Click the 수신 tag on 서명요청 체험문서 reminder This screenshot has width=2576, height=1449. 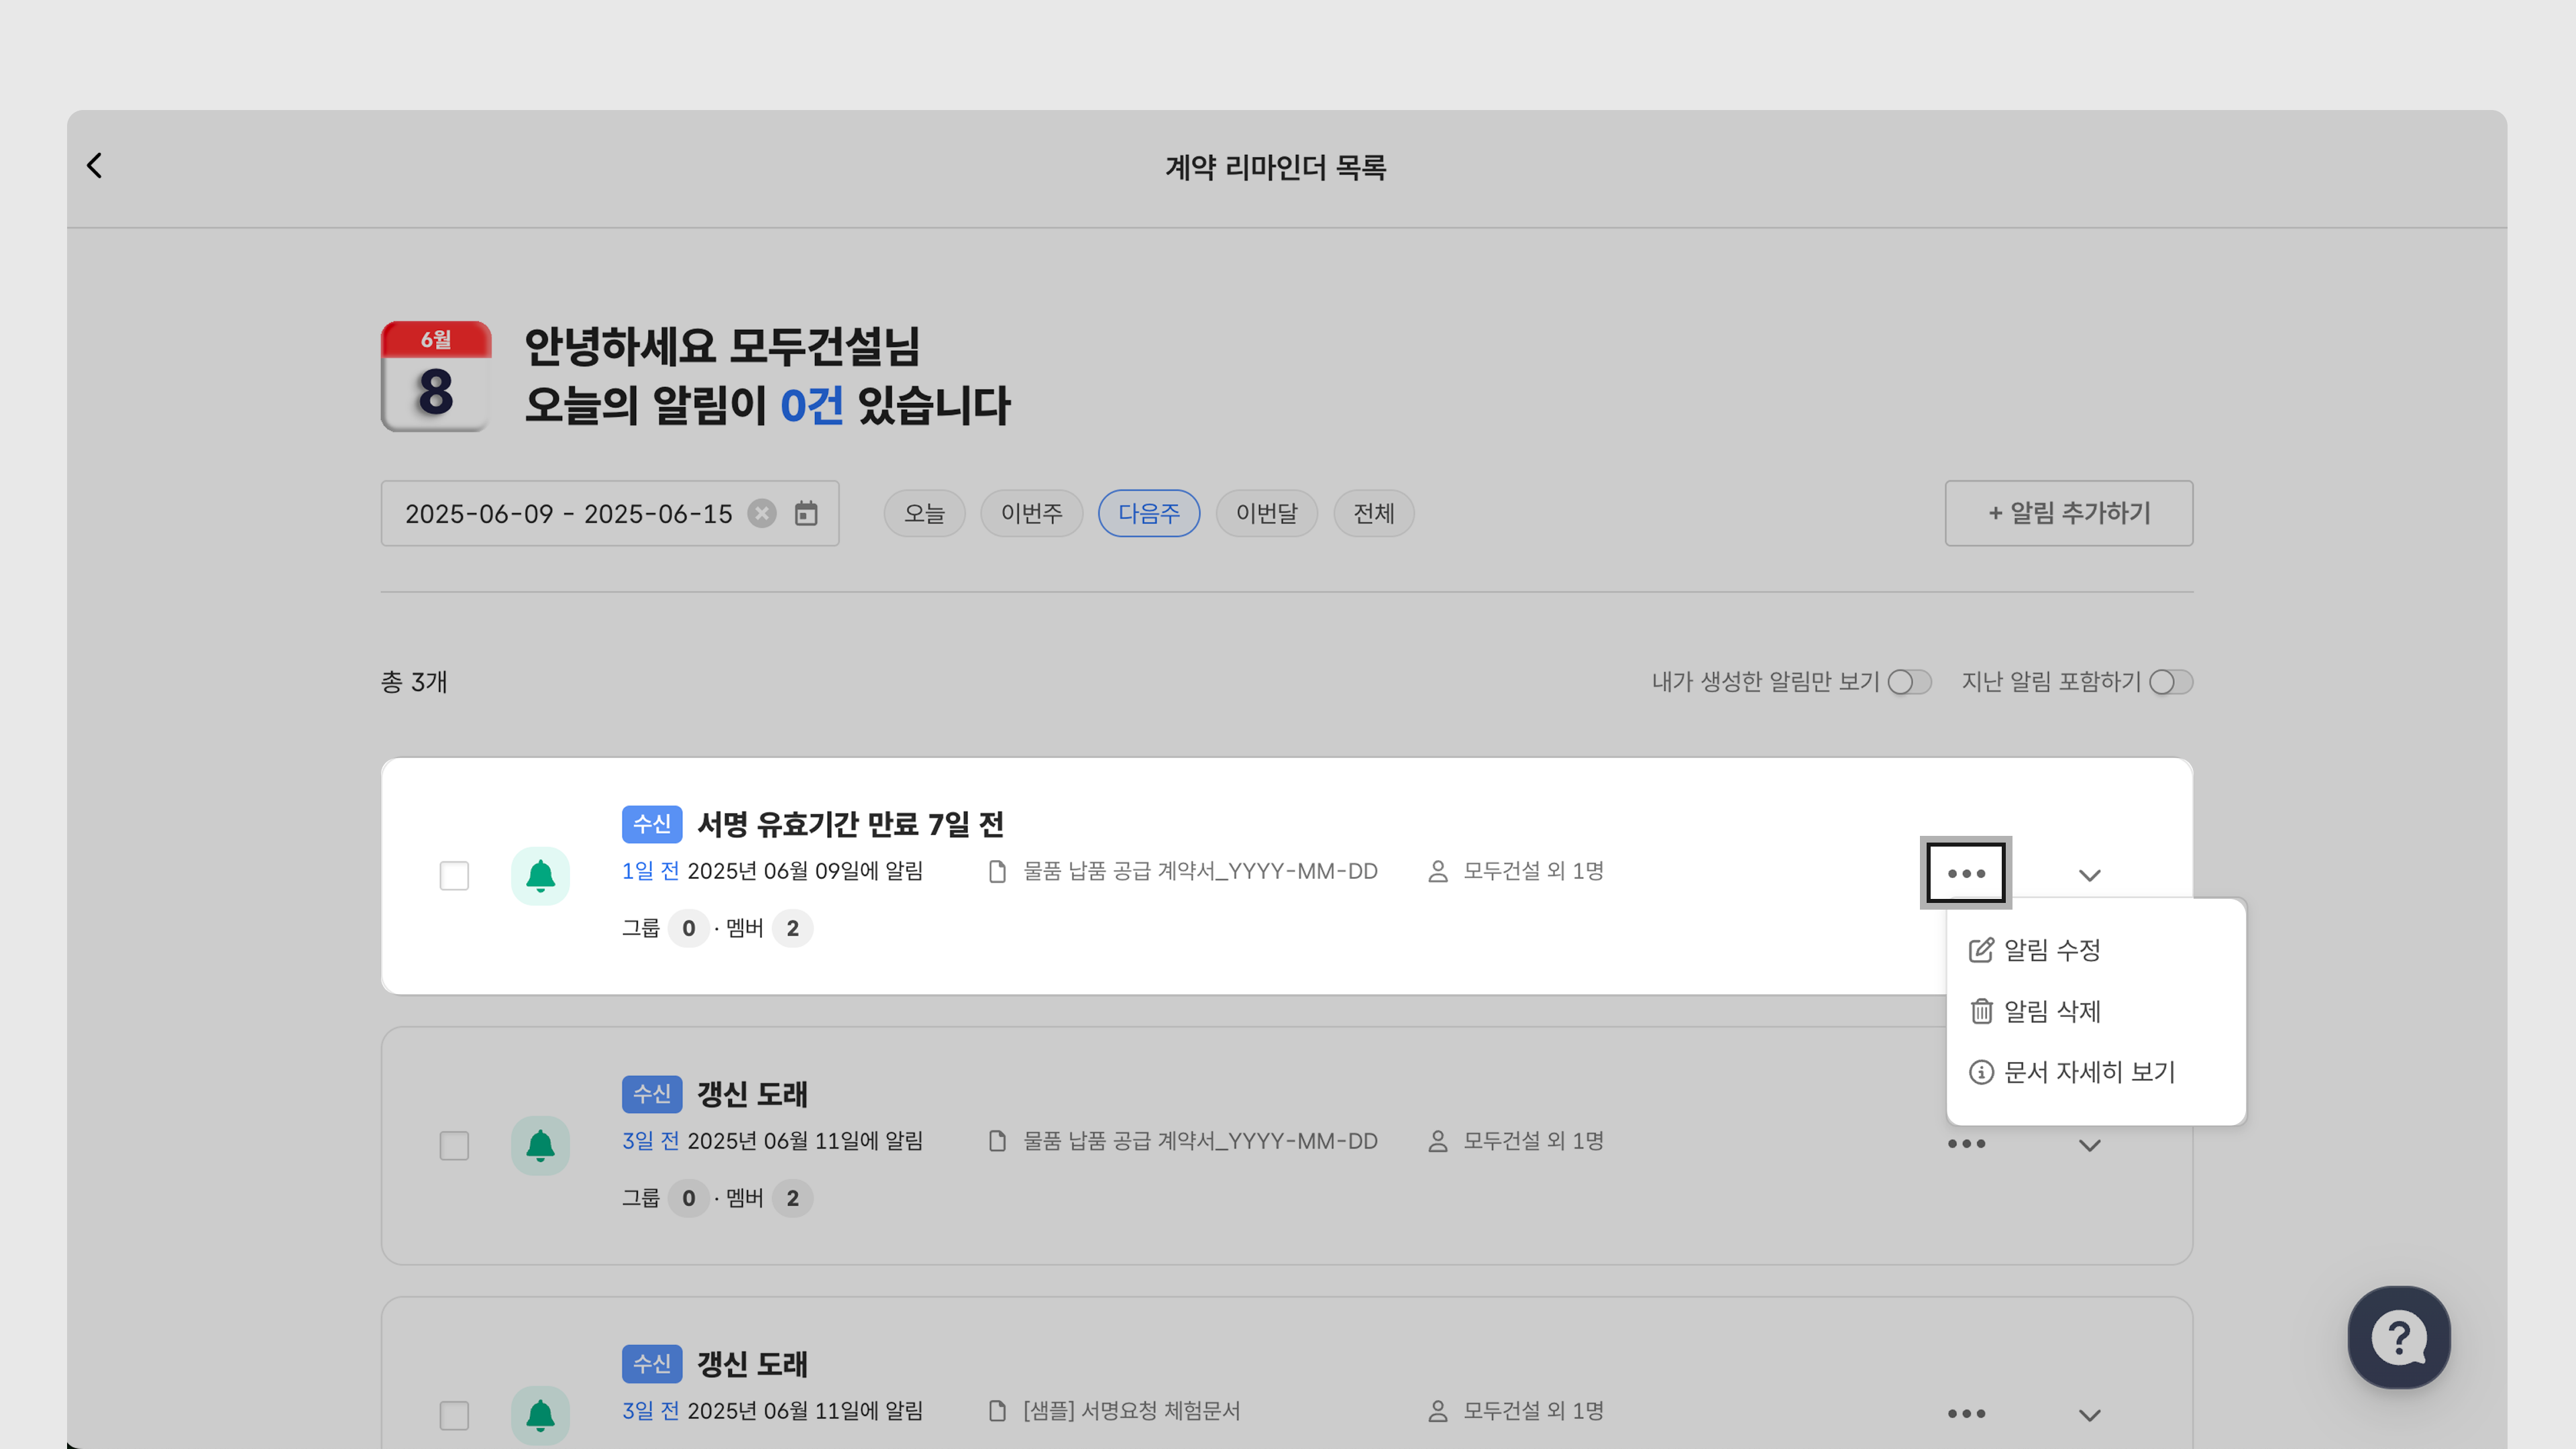(x=652, y=1365)
